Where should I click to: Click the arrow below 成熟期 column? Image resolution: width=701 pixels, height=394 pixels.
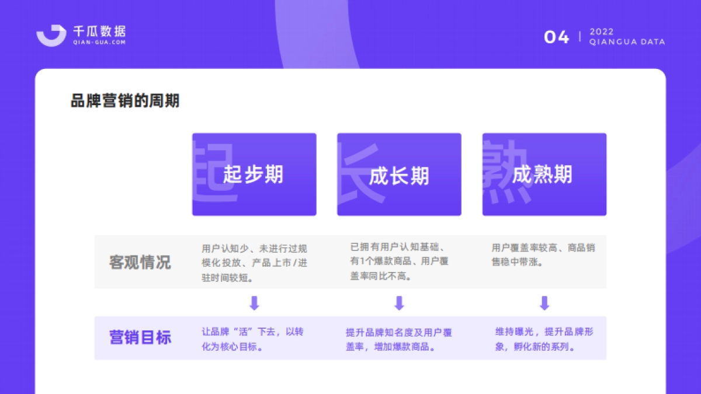click(544, 302)
